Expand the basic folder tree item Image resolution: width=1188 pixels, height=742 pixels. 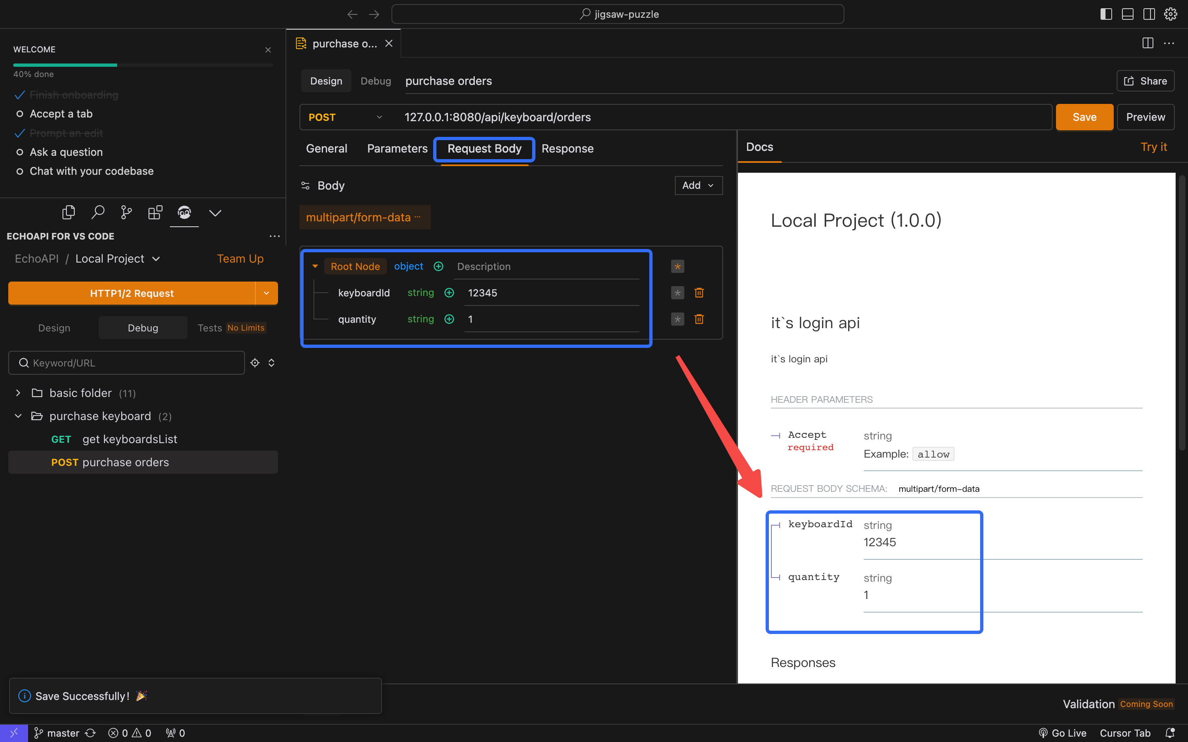point(16,392)
